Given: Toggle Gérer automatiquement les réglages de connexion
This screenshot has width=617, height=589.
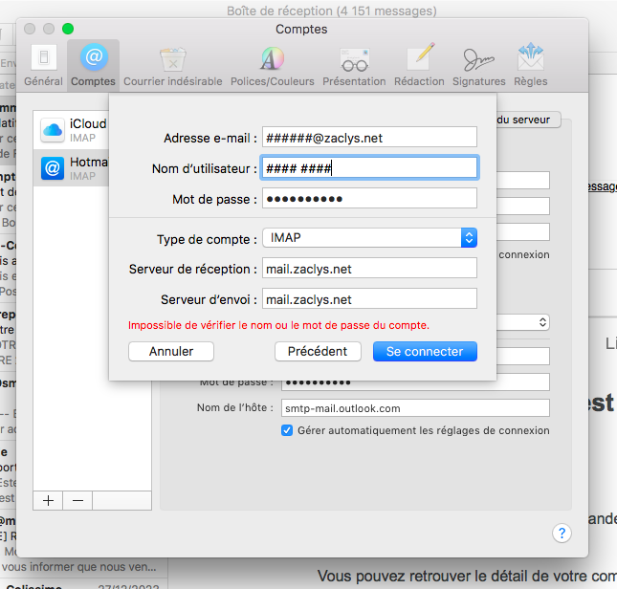Looking at the screenshot, I should click(287, 430).
